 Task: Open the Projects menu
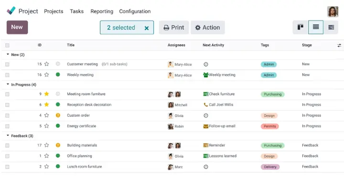pyautogui.click(x=54, y=11)
